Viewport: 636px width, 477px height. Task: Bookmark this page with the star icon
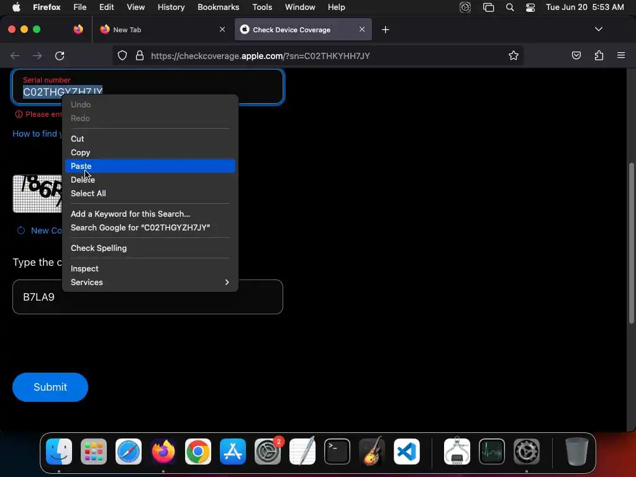pos(514,55)
